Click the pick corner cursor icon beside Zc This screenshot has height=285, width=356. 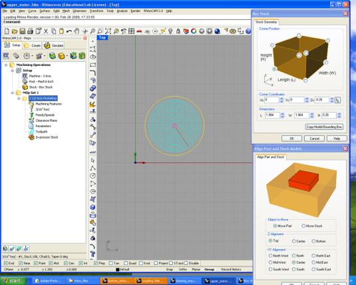pyautogui.click(x=337, y=100)
